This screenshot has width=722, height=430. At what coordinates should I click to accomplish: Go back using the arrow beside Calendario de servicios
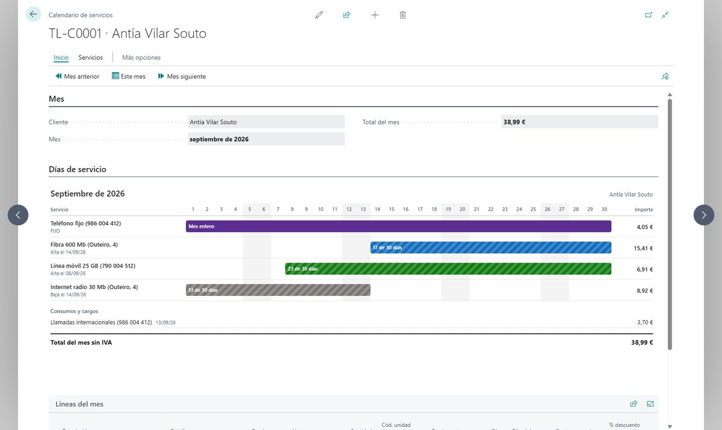click(33, 14)
